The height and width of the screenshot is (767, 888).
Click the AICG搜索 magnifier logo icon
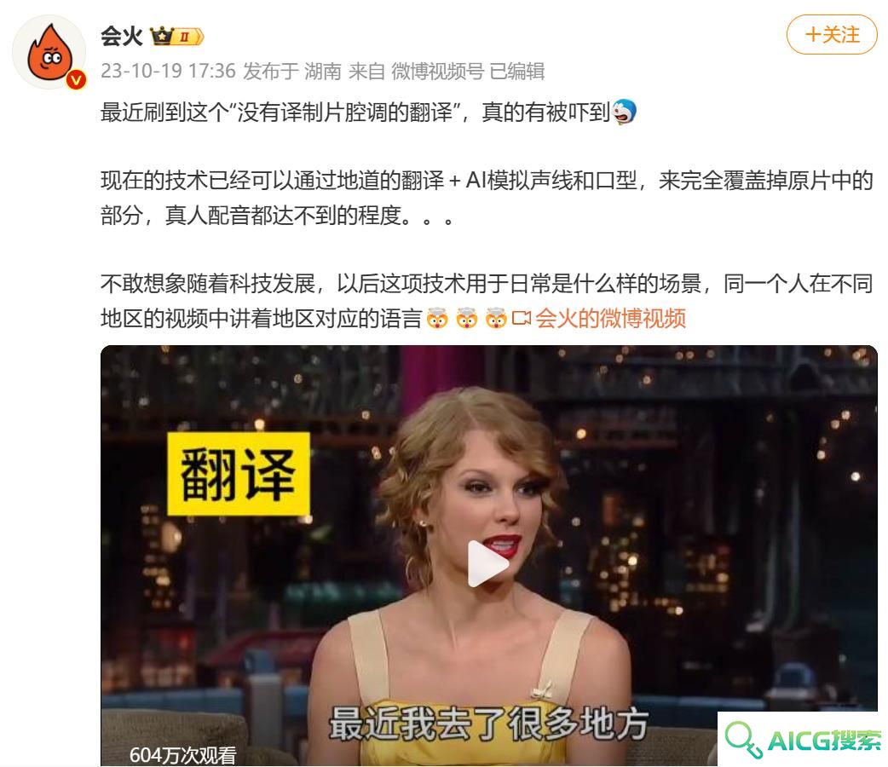click(743, 739)
